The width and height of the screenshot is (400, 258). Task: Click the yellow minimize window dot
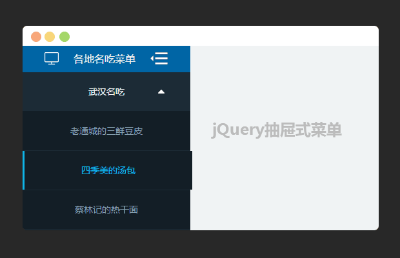pos(50,37)
